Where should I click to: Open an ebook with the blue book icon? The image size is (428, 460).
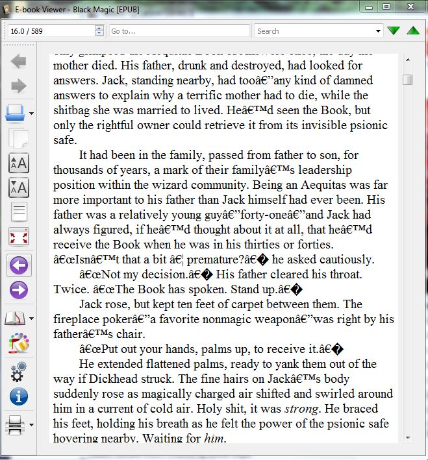coord(15,112)
